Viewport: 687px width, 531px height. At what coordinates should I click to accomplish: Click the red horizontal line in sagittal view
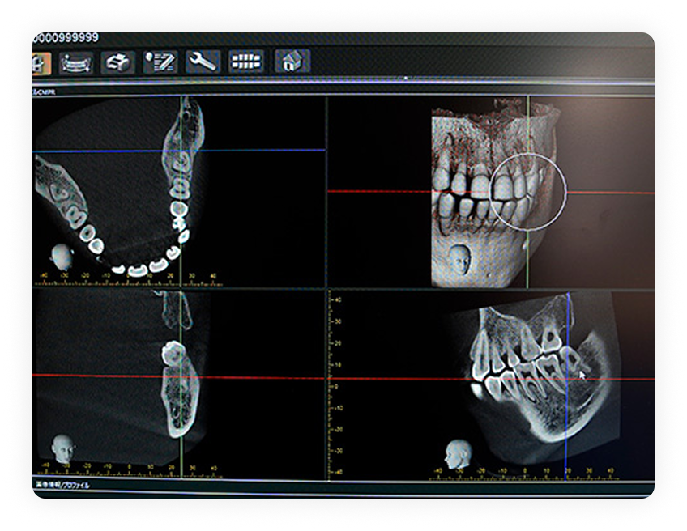[x=389, y=379]
